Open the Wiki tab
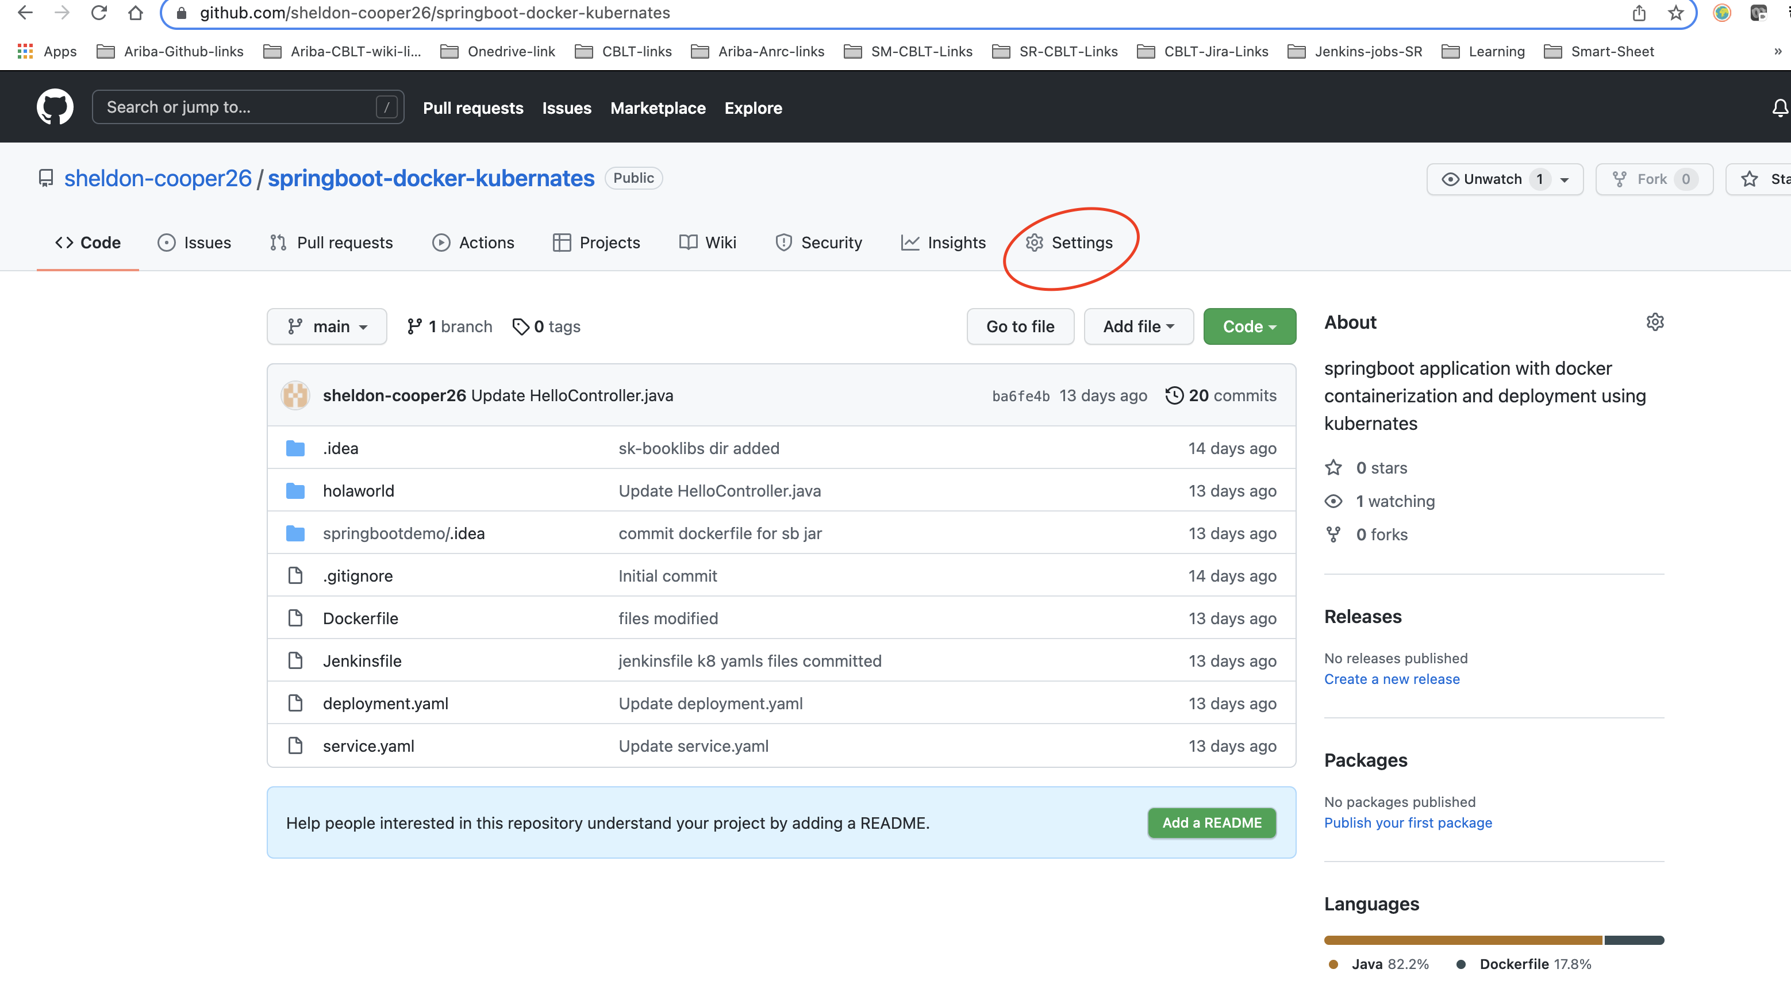This screenshot has height=992, width=1791. [x=708, y=243]
